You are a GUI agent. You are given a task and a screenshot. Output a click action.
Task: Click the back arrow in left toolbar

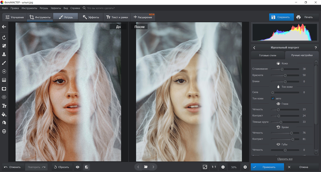pos(4,27)
